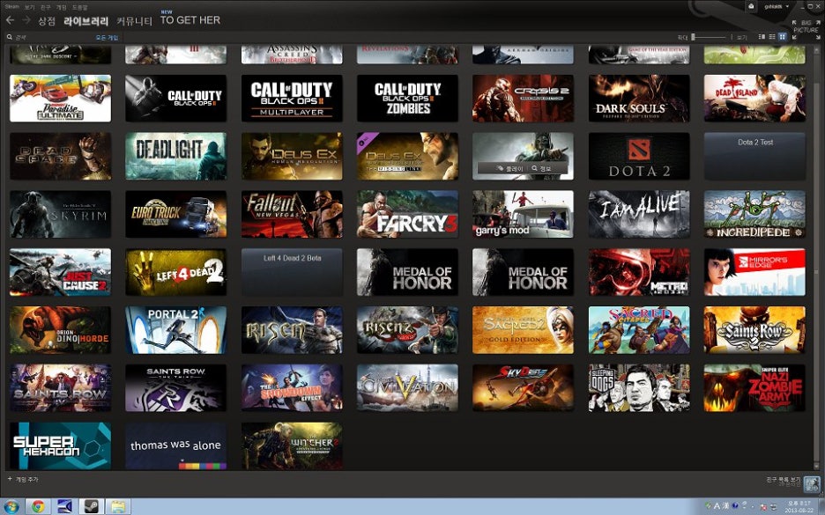Select the Dark Souls game tile

pos(639,99)
